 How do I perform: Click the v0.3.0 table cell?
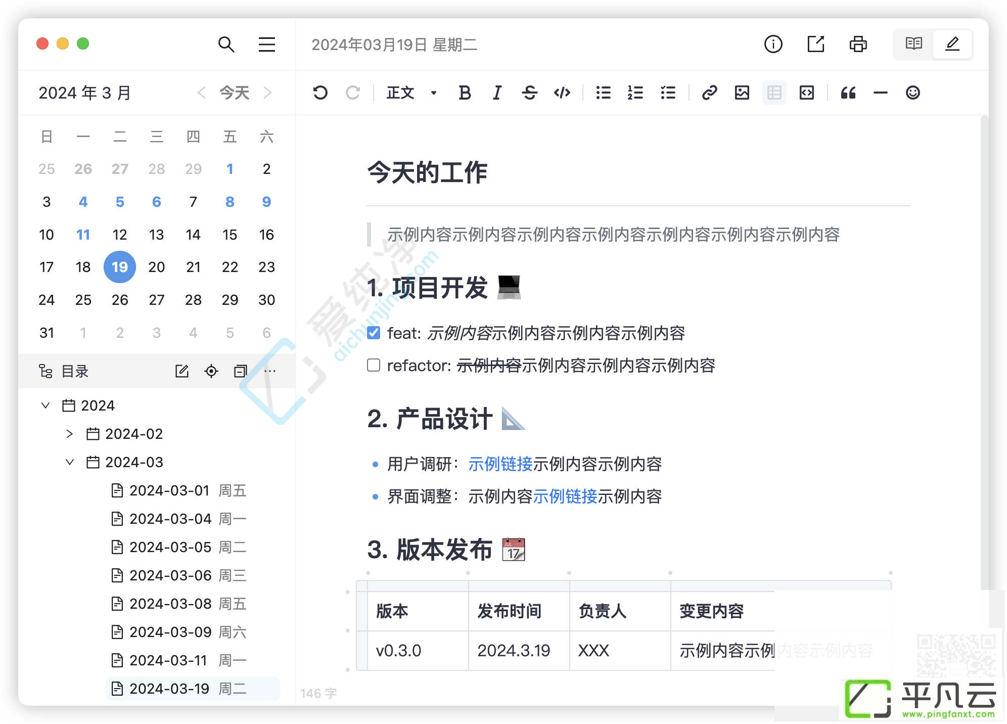(418, 650)
